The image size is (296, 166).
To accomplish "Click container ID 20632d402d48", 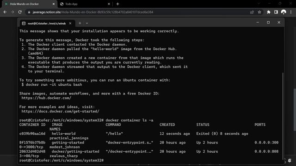I will click(x=32, y=152).
